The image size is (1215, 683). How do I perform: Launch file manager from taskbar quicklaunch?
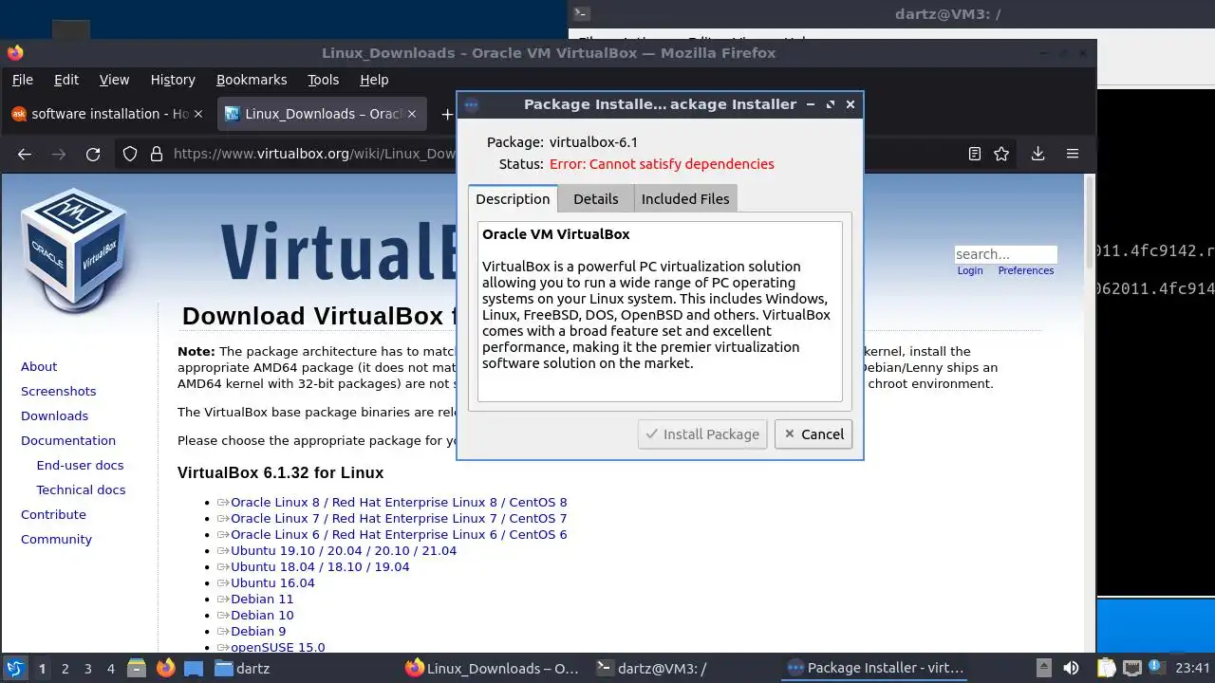click(136, 669)
